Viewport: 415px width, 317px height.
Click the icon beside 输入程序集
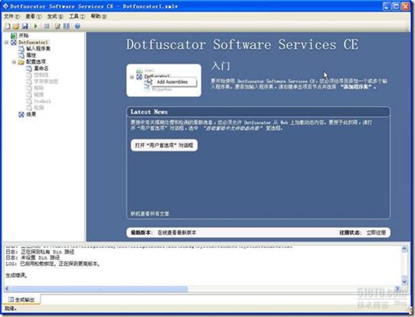tap(21, 49)
